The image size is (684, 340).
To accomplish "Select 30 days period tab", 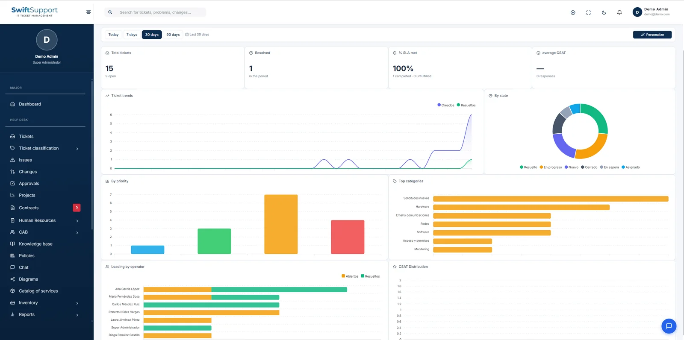I will (152, 35).
